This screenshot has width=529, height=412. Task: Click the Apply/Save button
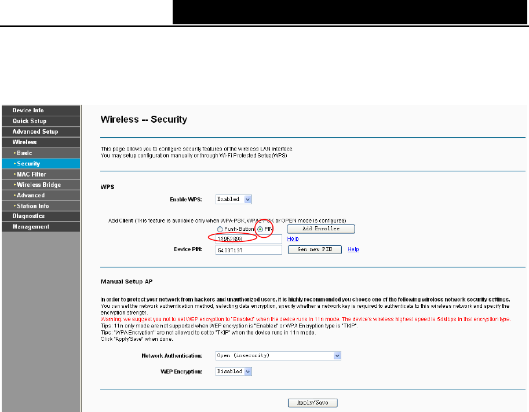pyautogui.click(x=313, y=403)
